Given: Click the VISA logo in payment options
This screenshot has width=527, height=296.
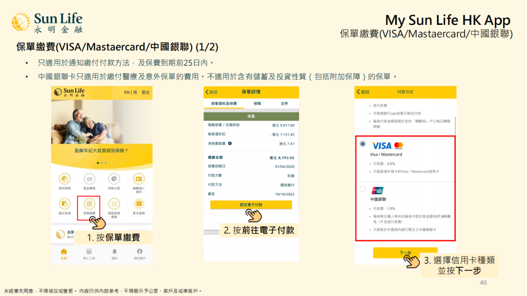Looking at the screenshot, I should pyautogui.click(x=382, y=145).
